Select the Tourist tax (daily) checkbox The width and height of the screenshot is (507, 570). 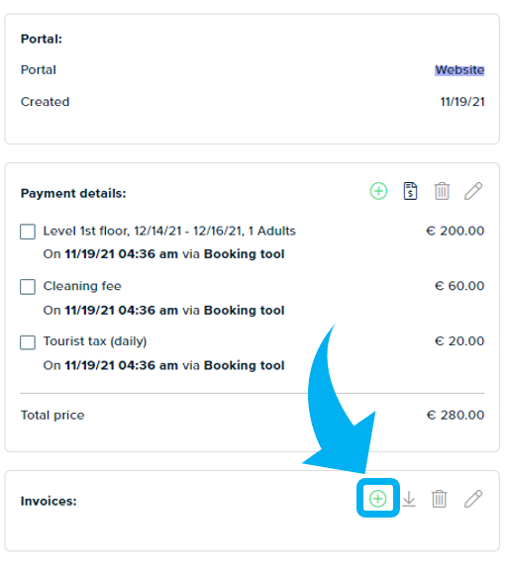28,342
